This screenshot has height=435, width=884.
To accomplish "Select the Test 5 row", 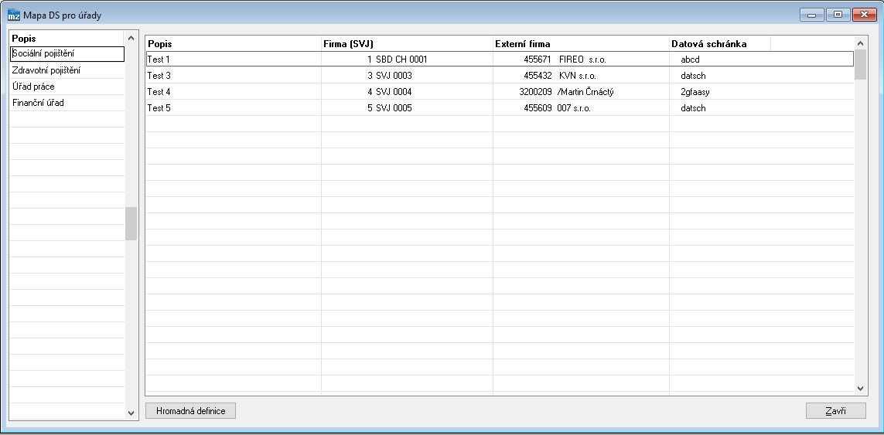I will pos(500,108).
